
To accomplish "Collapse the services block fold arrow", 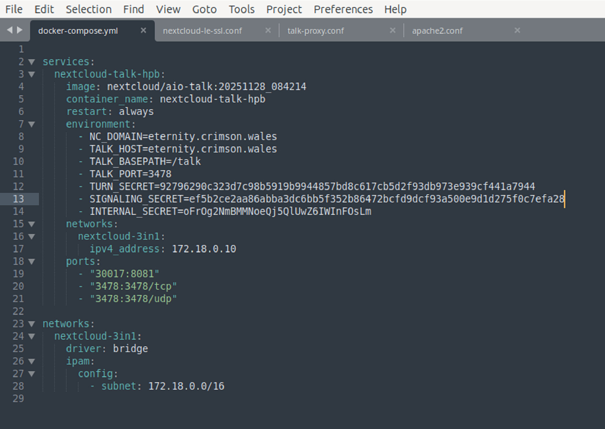I will (32, 62).
